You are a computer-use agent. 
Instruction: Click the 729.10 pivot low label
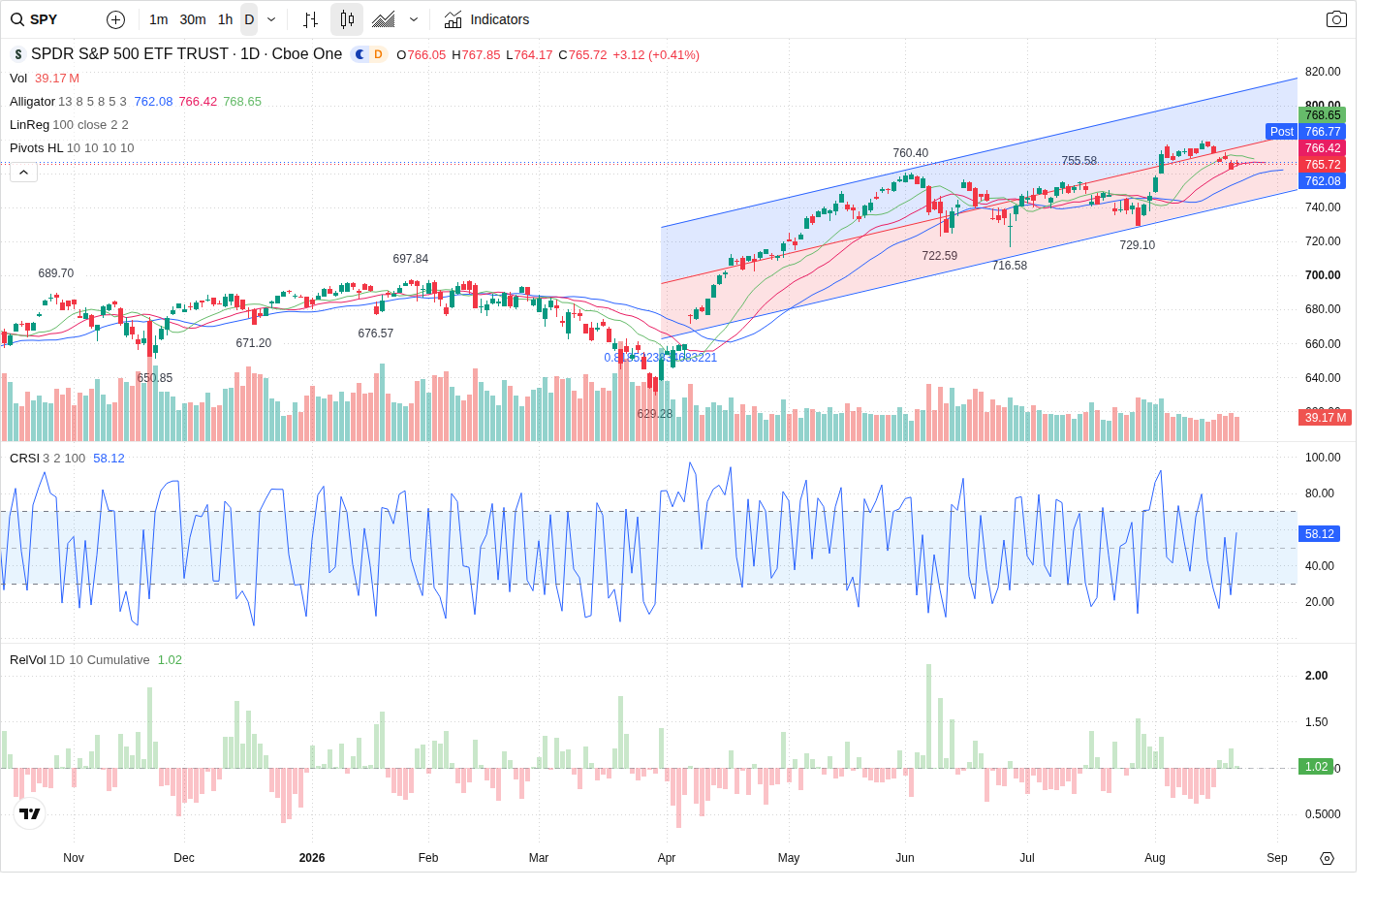(1138, 245)
